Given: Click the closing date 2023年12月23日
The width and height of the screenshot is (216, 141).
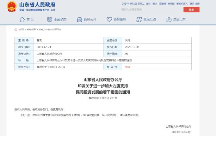Looking at the screenshot, I should (x=181, y=132).
